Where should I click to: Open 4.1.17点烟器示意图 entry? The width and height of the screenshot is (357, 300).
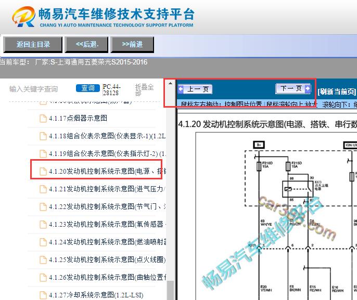[78, 118]
